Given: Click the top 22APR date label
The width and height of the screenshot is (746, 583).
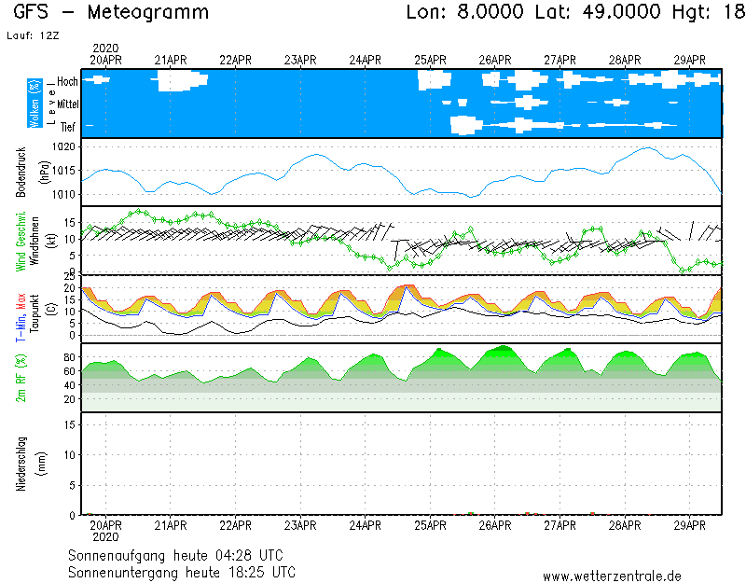Looking at the screenshot, I should click(236, 61).
